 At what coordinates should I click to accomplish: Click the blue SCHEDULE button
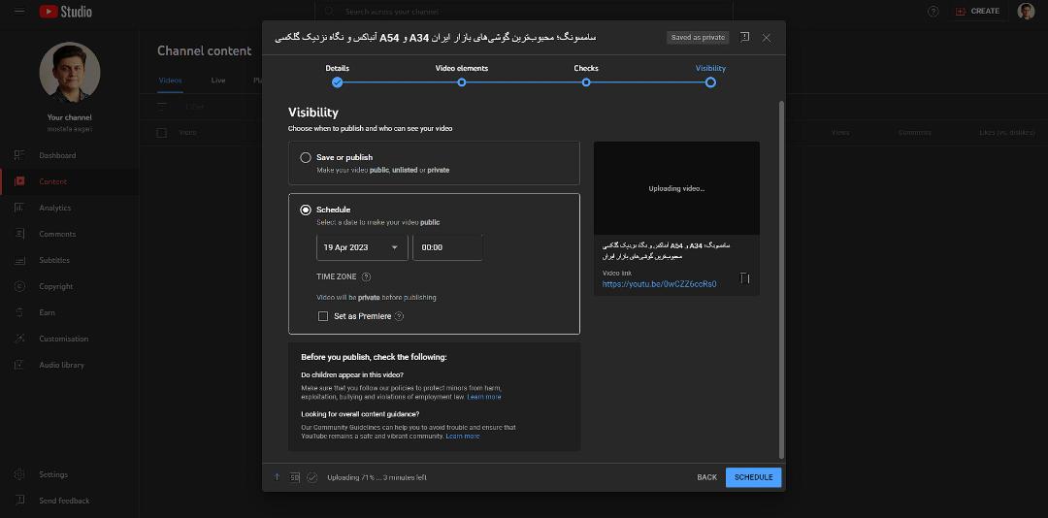click(x=753, y=477)
